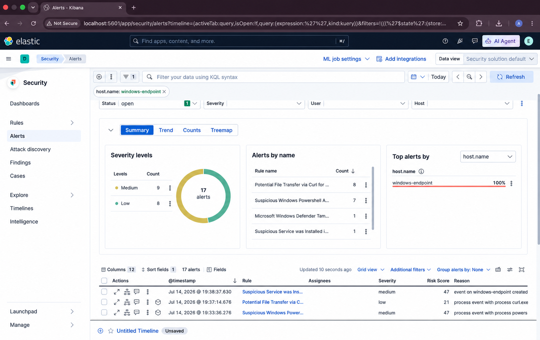The image size is (540, 340).
Task: Open notes for Suspicious Windows Power alert
Action: [137, 312]
